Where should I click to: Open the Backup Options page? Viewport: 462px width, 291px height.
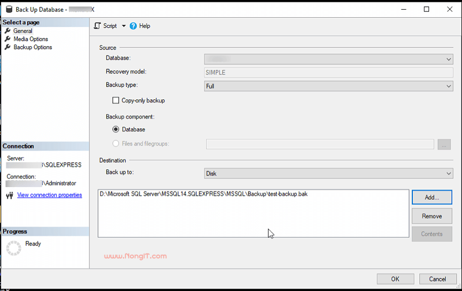tap(33, 47)
